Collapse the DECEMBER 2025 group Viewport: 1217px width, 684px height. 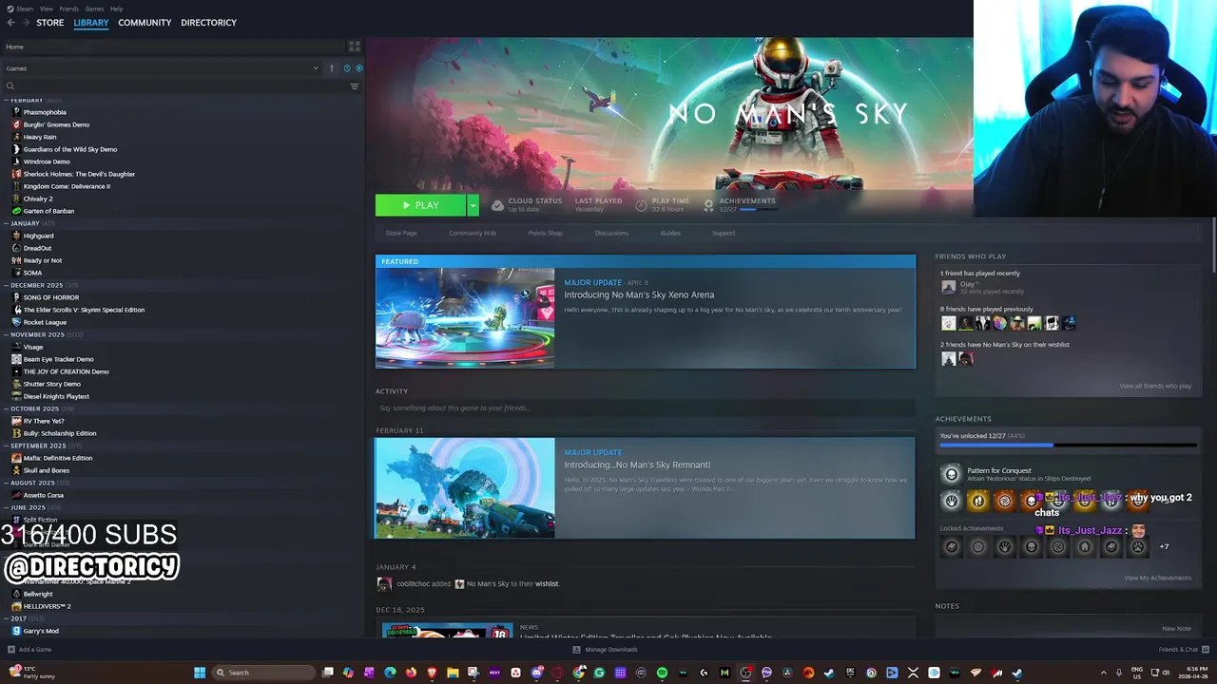[7, 285]
